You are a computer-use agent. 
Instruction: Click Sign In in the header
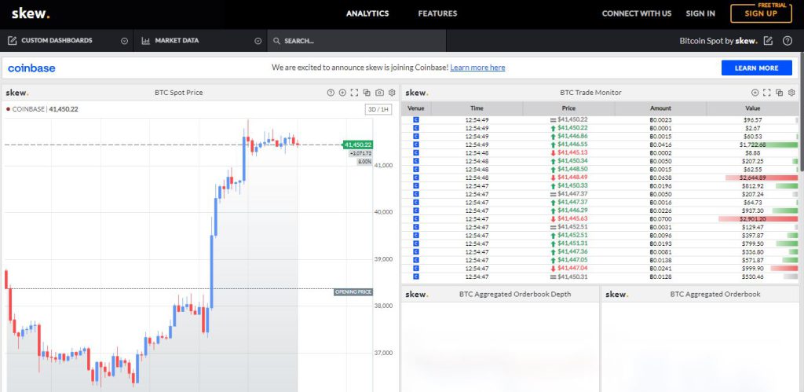pyautogui.click(x=700, y=14)
